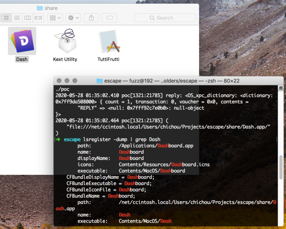Click the Dash file name label
Image resolution: width=286 pixels, height=229 pixels.
coord(22,59)
